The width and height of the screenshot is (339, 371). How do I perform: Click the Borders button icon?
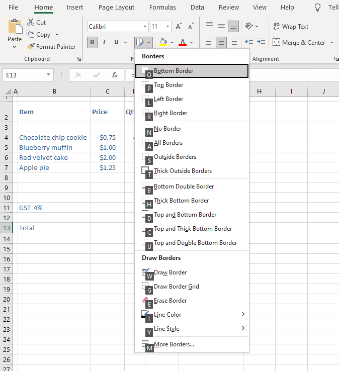tap(140, 43)
